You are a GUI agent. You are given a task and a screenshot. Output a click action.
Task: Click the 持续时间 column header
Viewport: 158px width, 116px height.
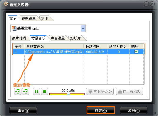pos(95,46)
